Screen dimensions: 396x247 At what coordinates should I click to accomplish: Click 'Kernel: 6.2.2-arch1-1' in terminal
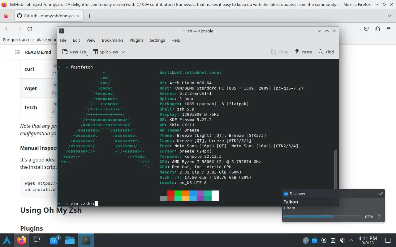(186, 93)
